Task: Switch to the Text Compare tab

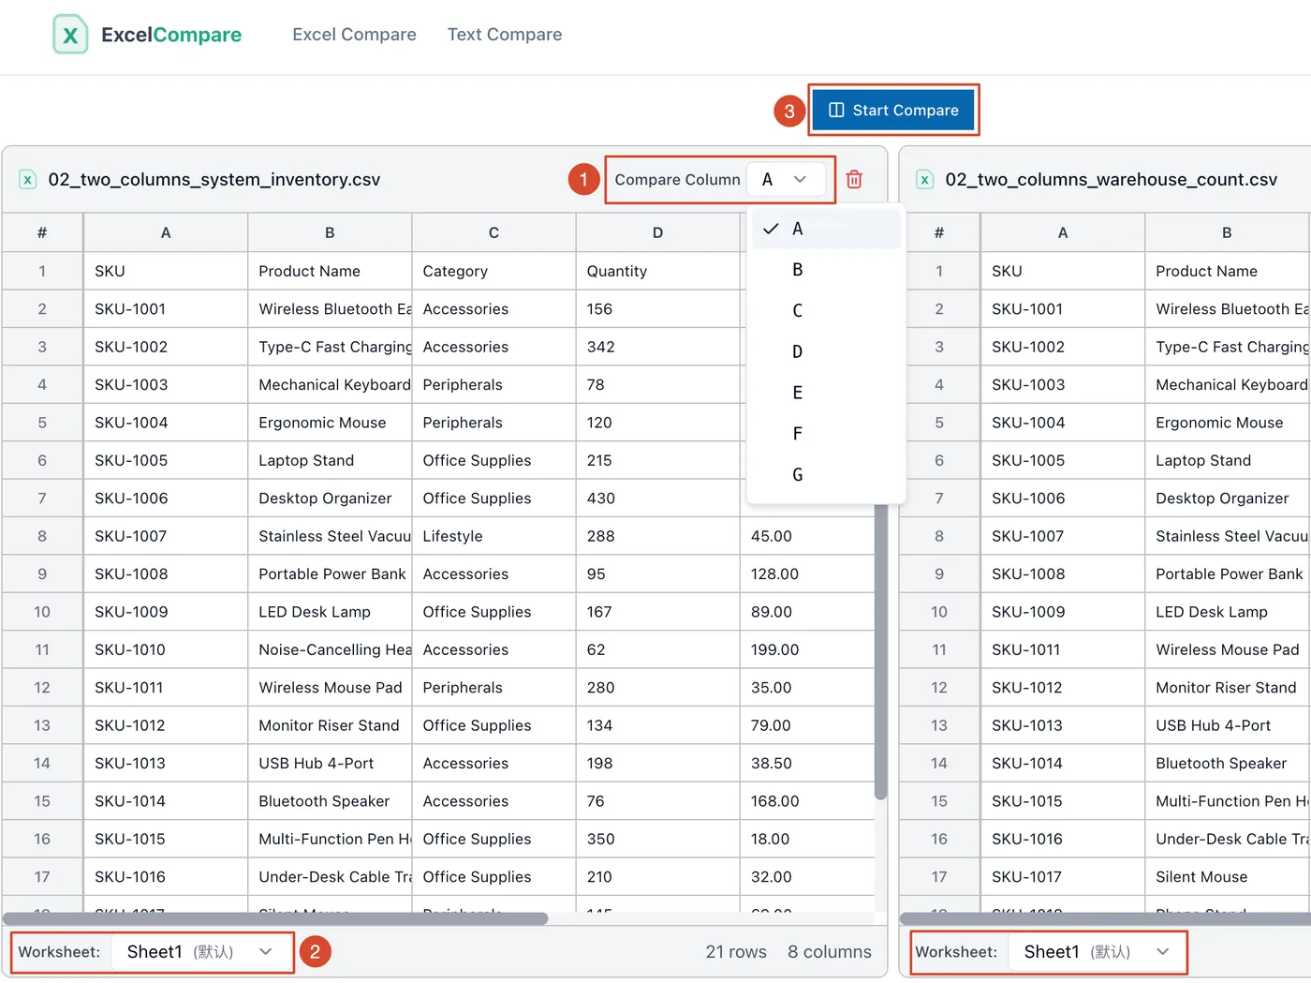Action: point(505,35)
